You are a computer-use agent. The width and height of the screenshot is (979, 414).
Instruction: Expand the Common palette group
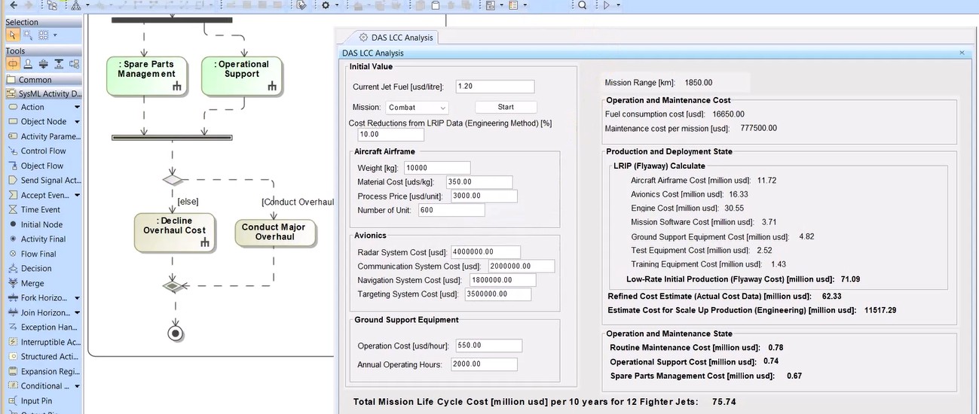click(x=35, y=80)
